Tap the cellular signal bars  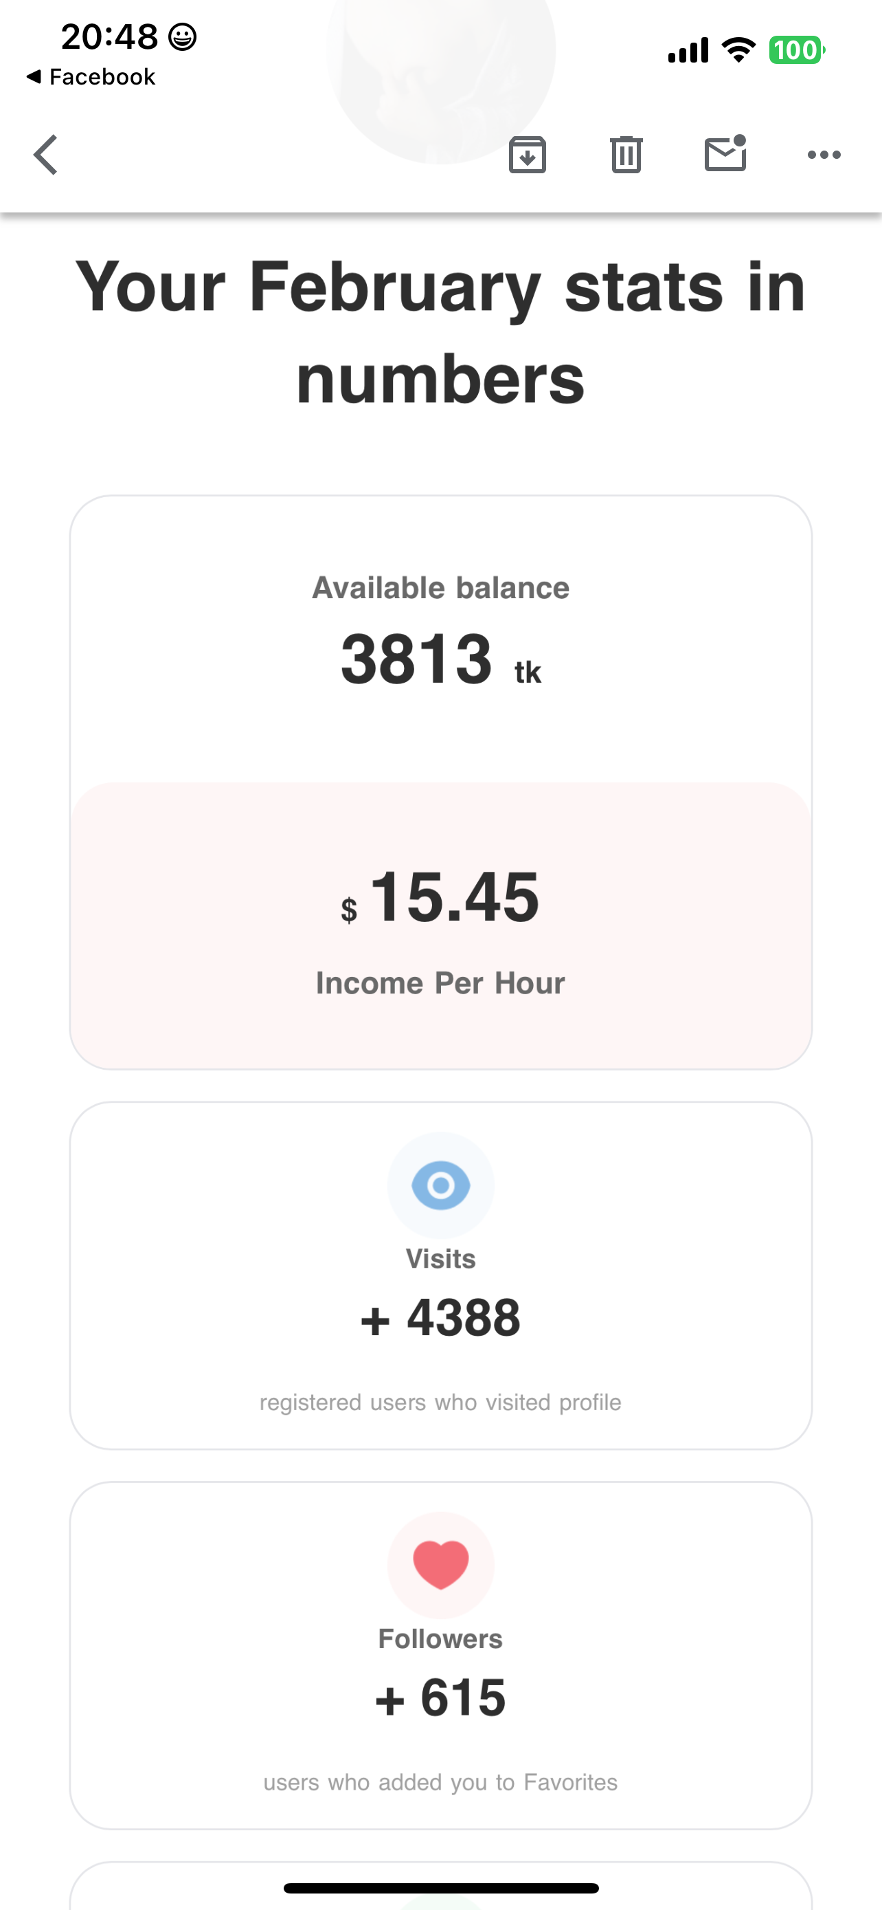[688, 50]
